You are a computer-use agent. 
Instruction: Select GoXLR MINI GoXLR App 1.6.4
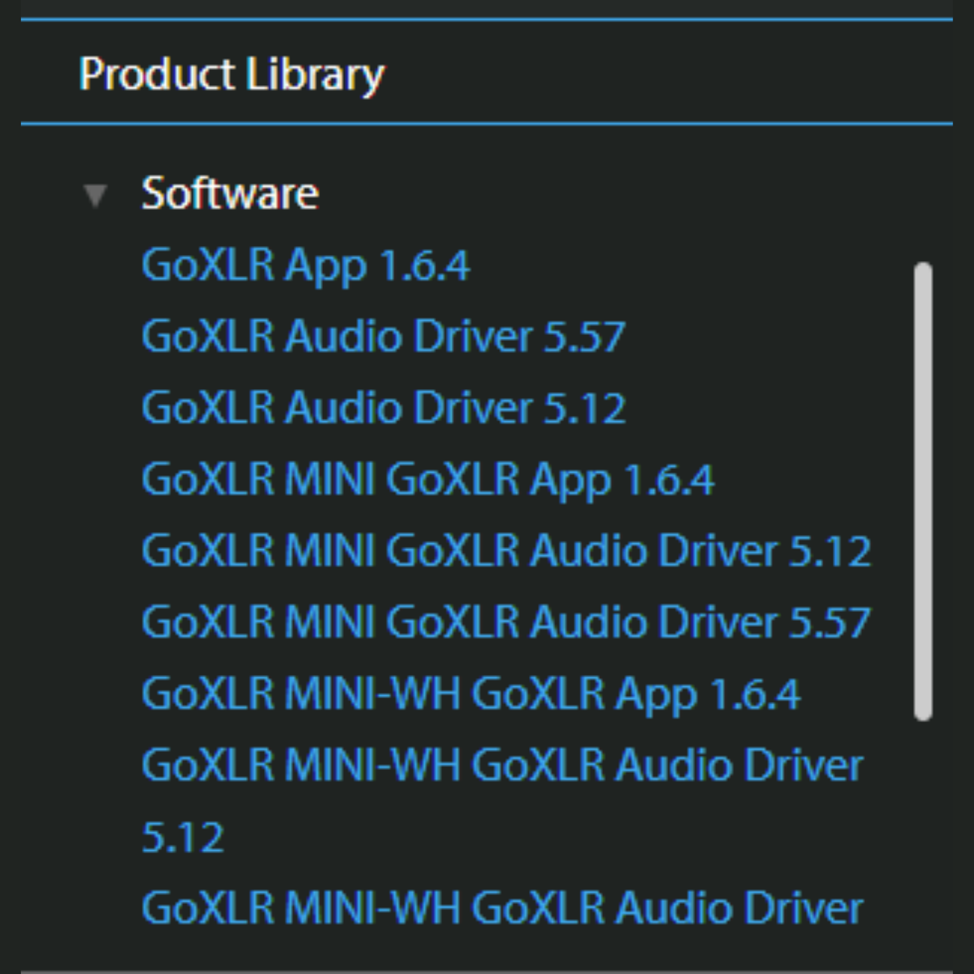[428, 479]
